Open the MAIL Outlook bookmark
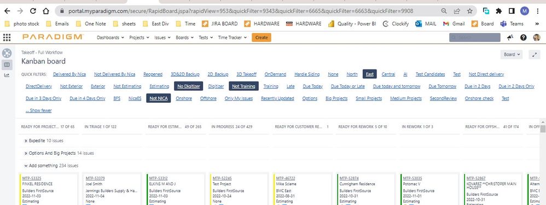The height and width of the screenshot is (205, 546). 426,24
